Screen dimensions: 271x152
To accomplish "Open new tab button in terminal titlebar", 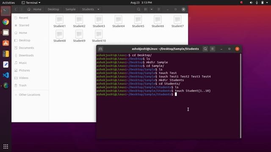I will 100,49.
